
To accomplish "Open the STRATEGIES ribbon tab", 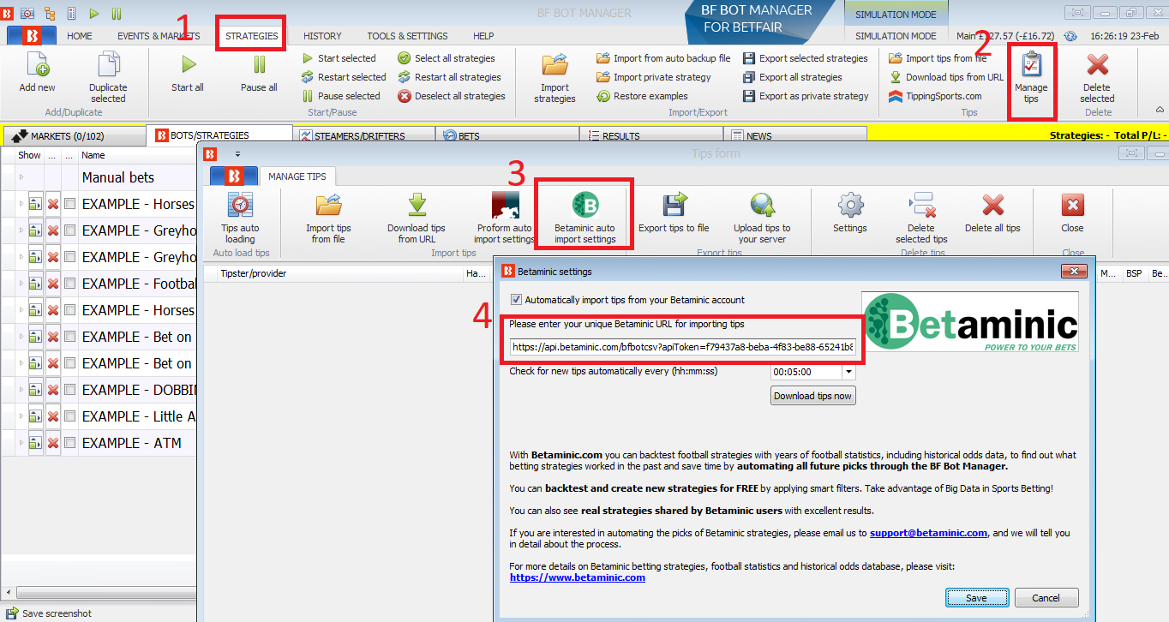I will pos(251,36).
